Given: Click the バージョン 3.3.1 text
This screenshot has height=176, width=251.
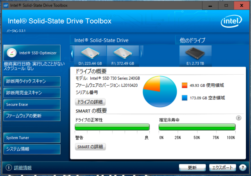Looking at the screenshot, I should [16, 31].
